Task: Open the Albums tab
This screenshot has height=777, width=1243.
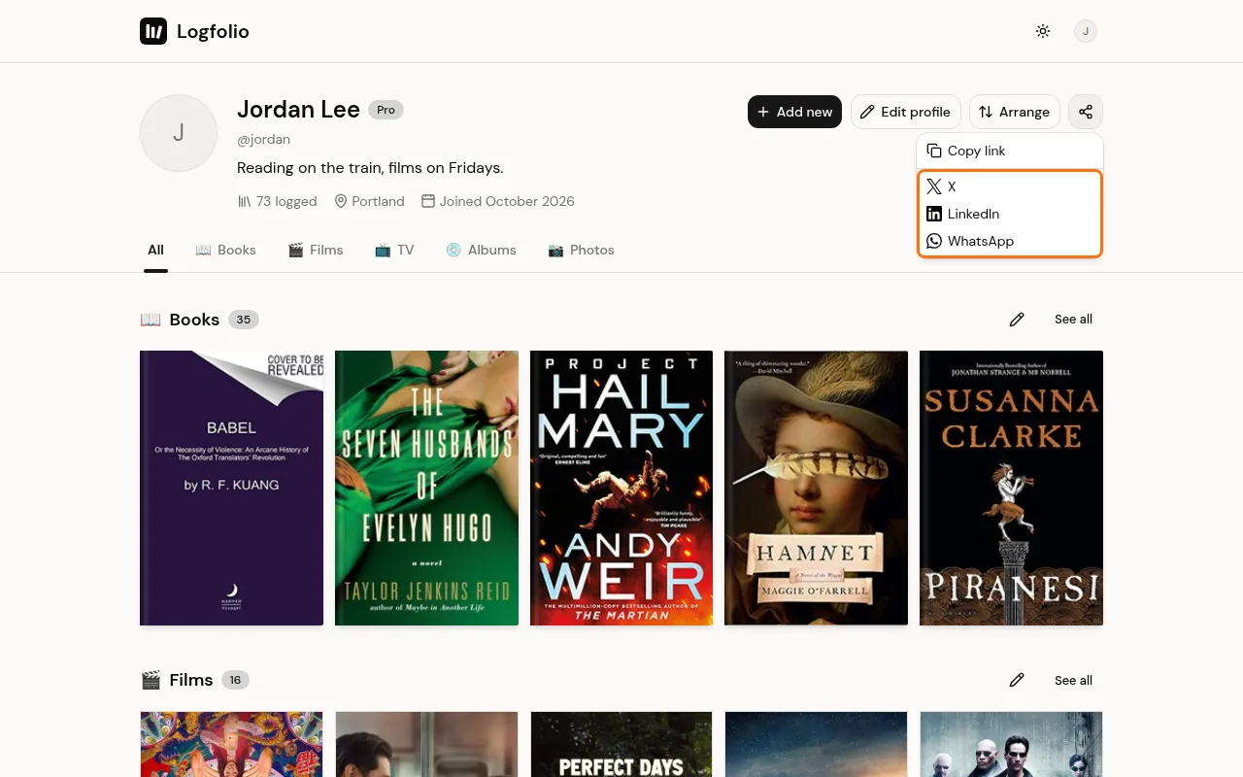Action: [x=481, y=250]
